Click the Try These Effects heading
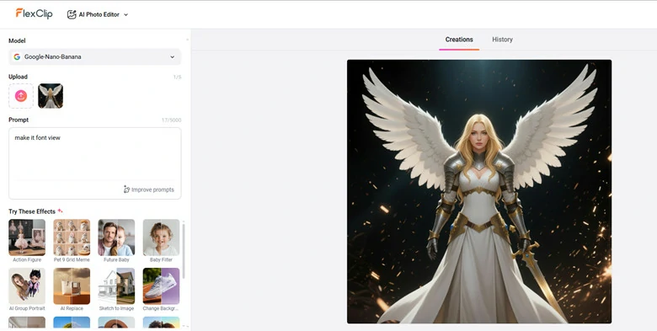The height and width of the screenshot is (331, 657). tap(32, 211)
